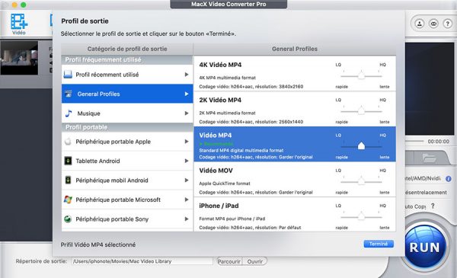This screenshot has height=278, width=457.
Task: Expand Tablette Android arrow
Action: (x=187, y=161)
